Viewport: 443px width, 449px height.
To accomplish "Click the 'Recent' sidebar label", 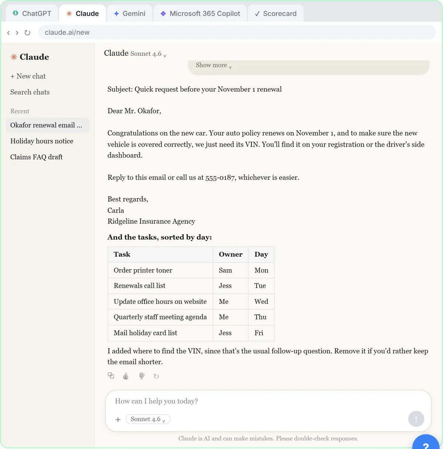I will click(x=20, y=111).
